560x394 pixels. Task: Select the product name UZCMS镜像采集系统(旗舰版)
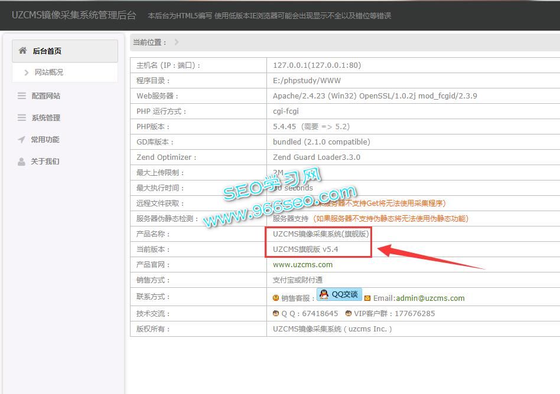321,234
